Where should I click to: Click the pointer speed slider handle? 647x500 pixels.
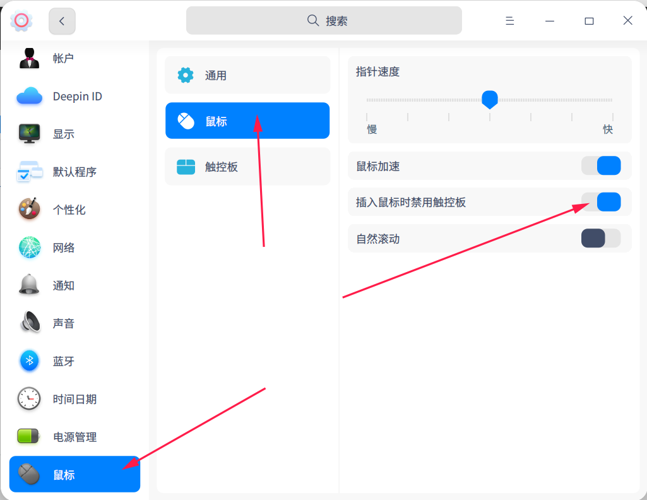click(490, 100)
